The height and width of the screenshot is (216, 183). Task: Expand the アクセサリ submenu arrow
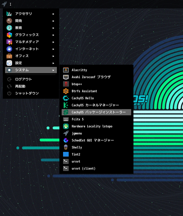pos(53,14)
